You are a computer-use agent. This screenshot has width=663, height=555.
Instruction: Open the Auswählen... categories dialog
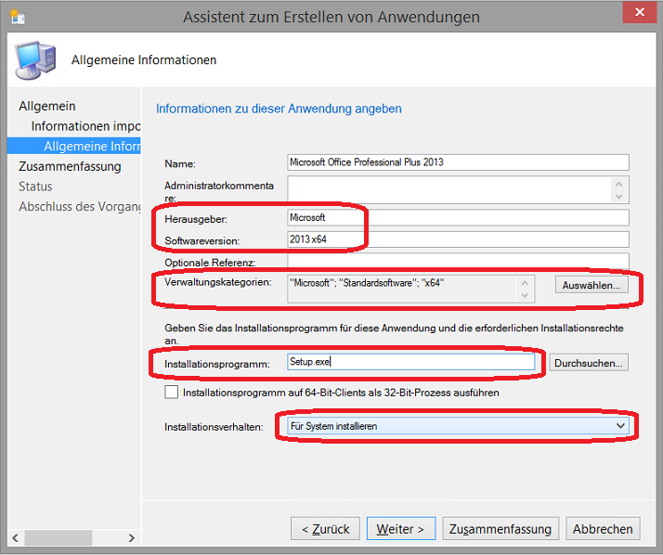(591, 285)
